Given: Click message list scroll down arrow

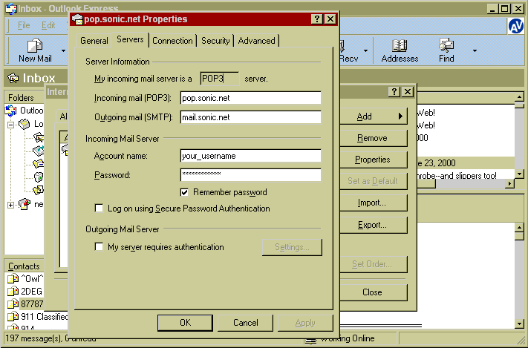Looking at the screenshot, I should [x=519, y=174].
